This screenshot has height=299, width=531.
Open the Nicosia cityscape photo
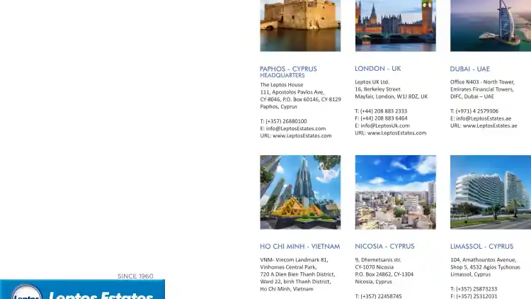396,192
